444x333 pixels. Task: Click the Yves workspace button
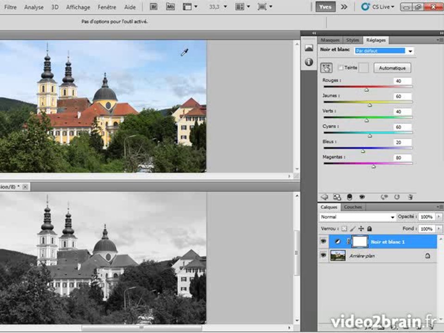point(326,7)
